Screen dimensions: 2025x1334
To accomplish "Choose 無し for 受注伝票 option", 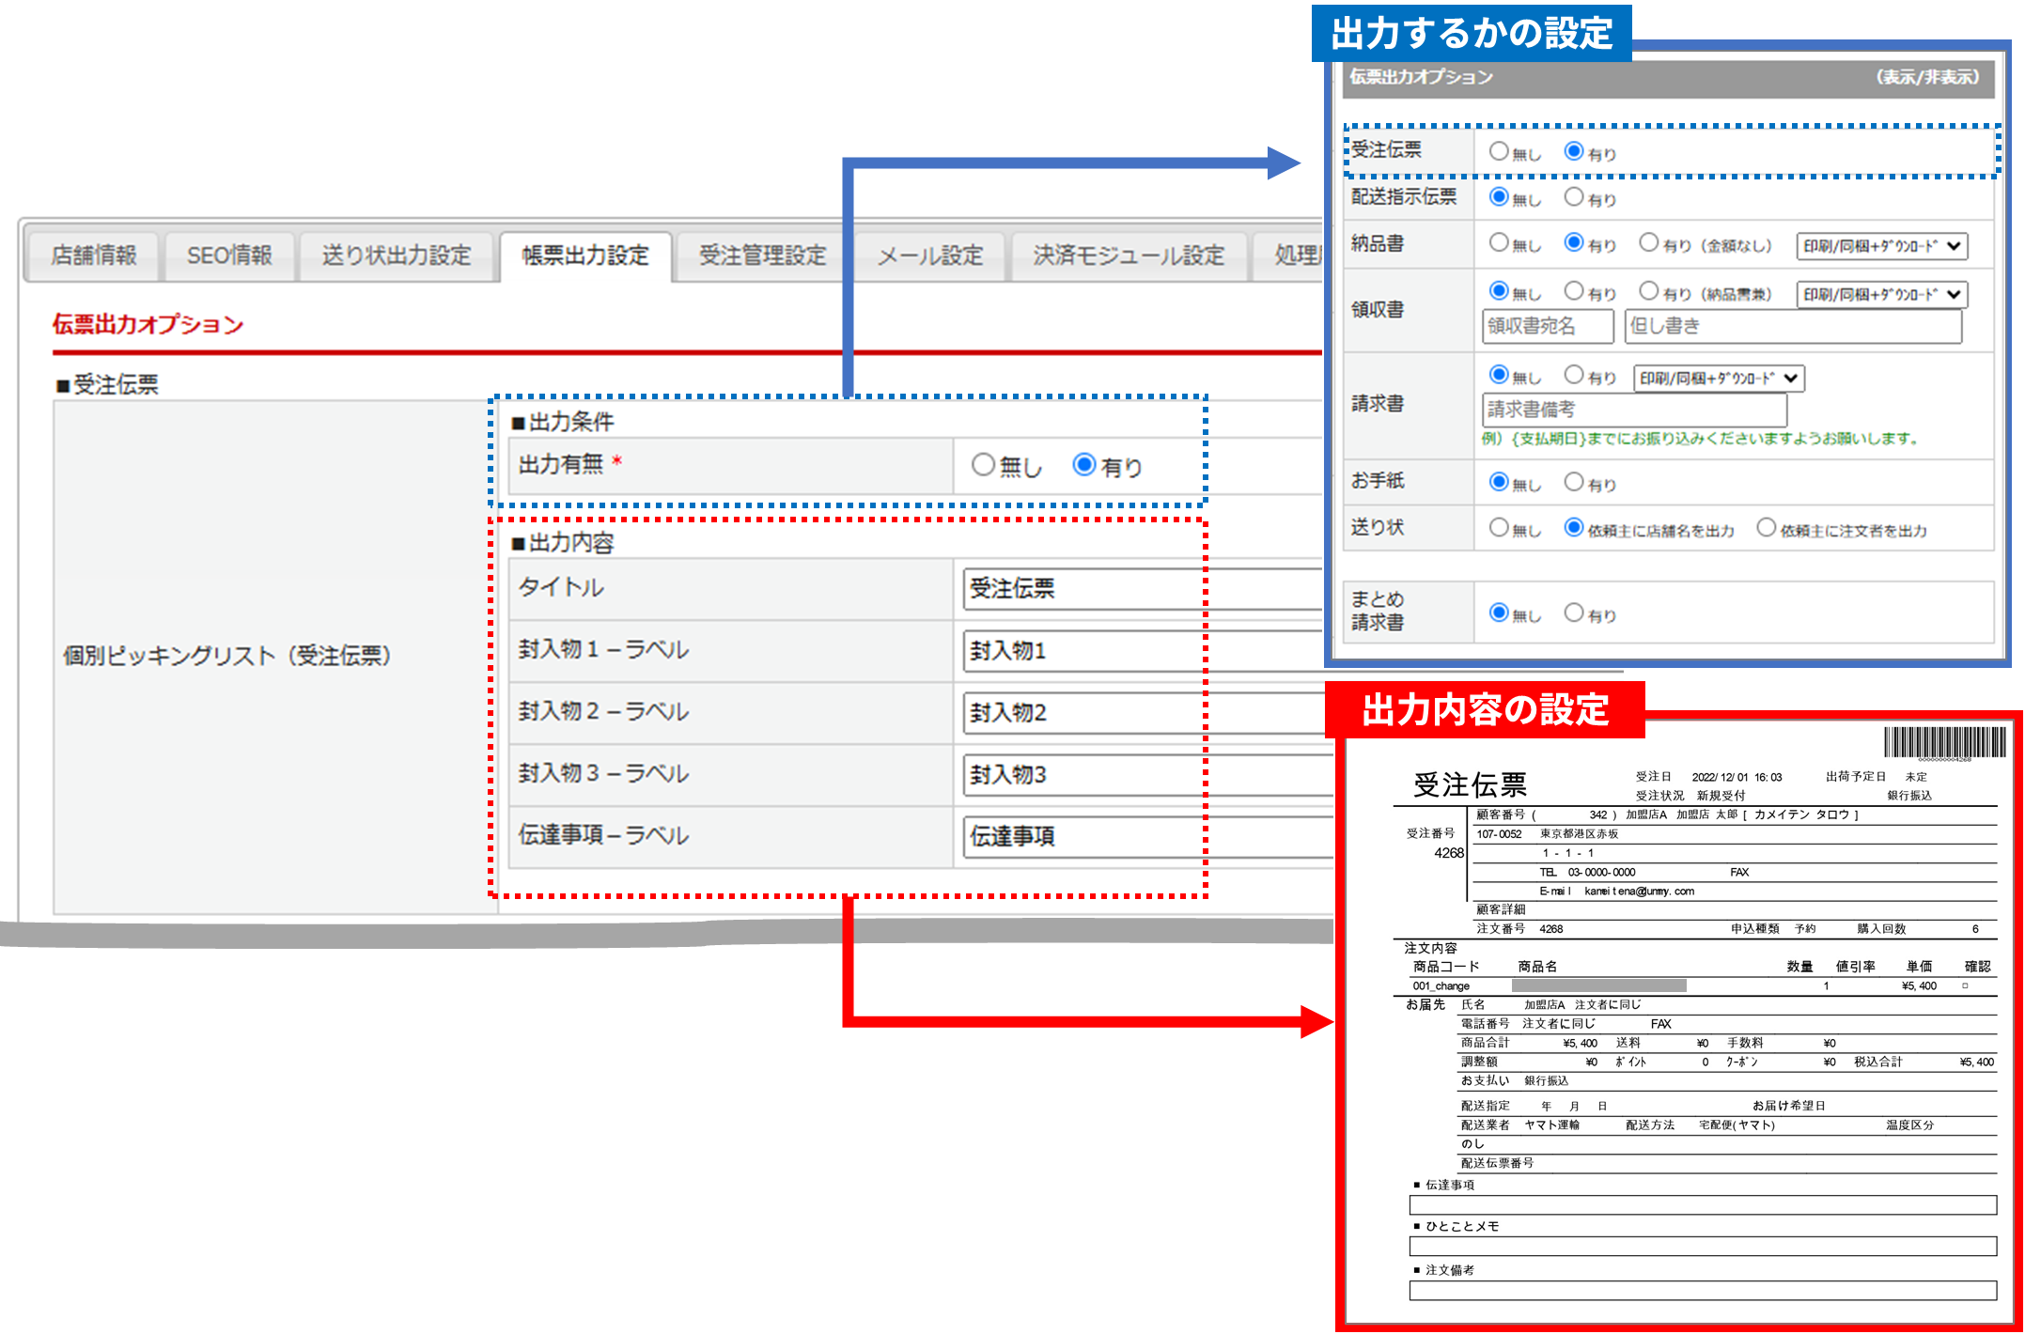I will pyautogui.click(x=1499, y=151).
